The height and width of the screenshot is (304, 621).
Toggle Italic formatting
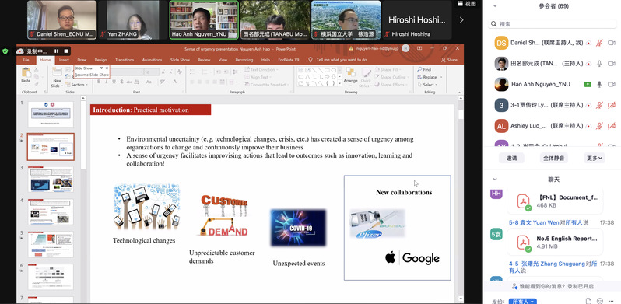pyautogui.click(x=107, y=82)
